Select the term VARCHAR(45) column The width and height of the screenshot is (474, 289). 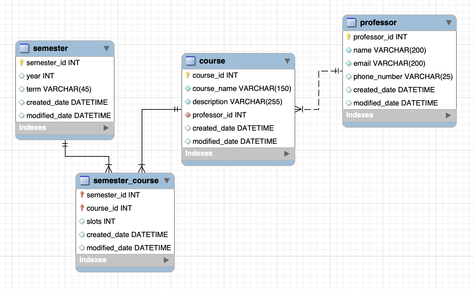[59, 89]
